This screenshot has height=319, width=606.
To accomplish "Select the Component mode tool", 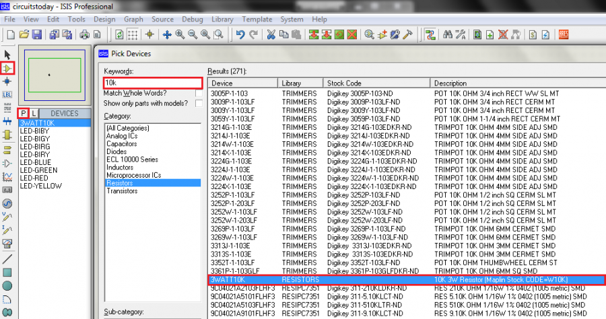I will [x=7, y=68].
